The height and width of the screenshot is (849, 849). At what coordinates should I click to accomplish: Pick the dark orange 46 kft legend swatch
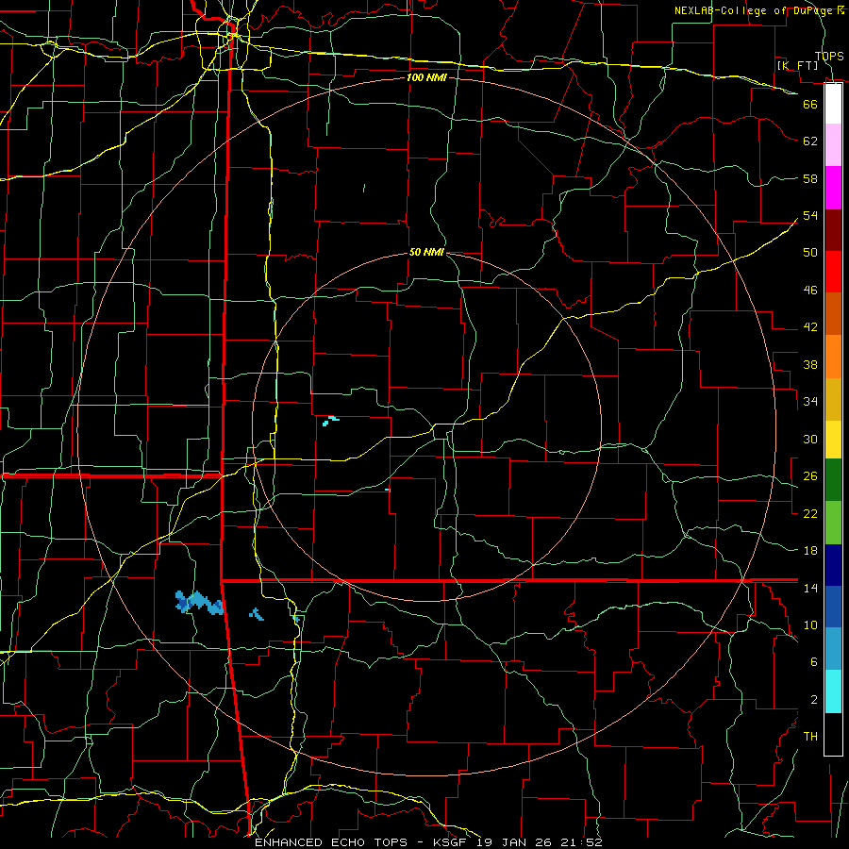pyautogui.click(x=833, y=314)
